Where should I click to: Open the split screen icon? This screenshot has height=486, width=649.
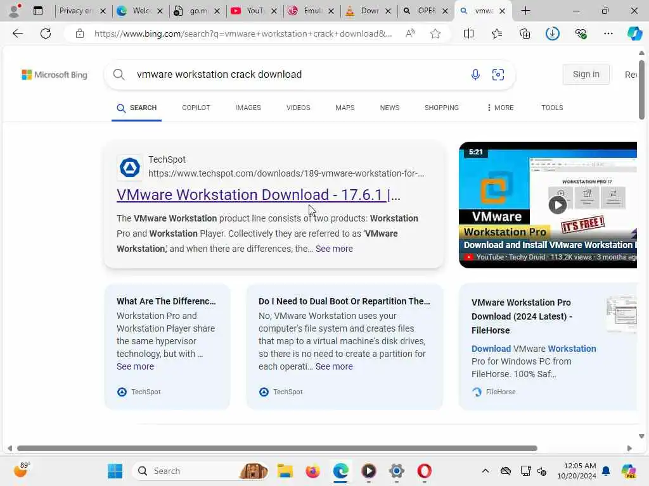click(468, 34)
